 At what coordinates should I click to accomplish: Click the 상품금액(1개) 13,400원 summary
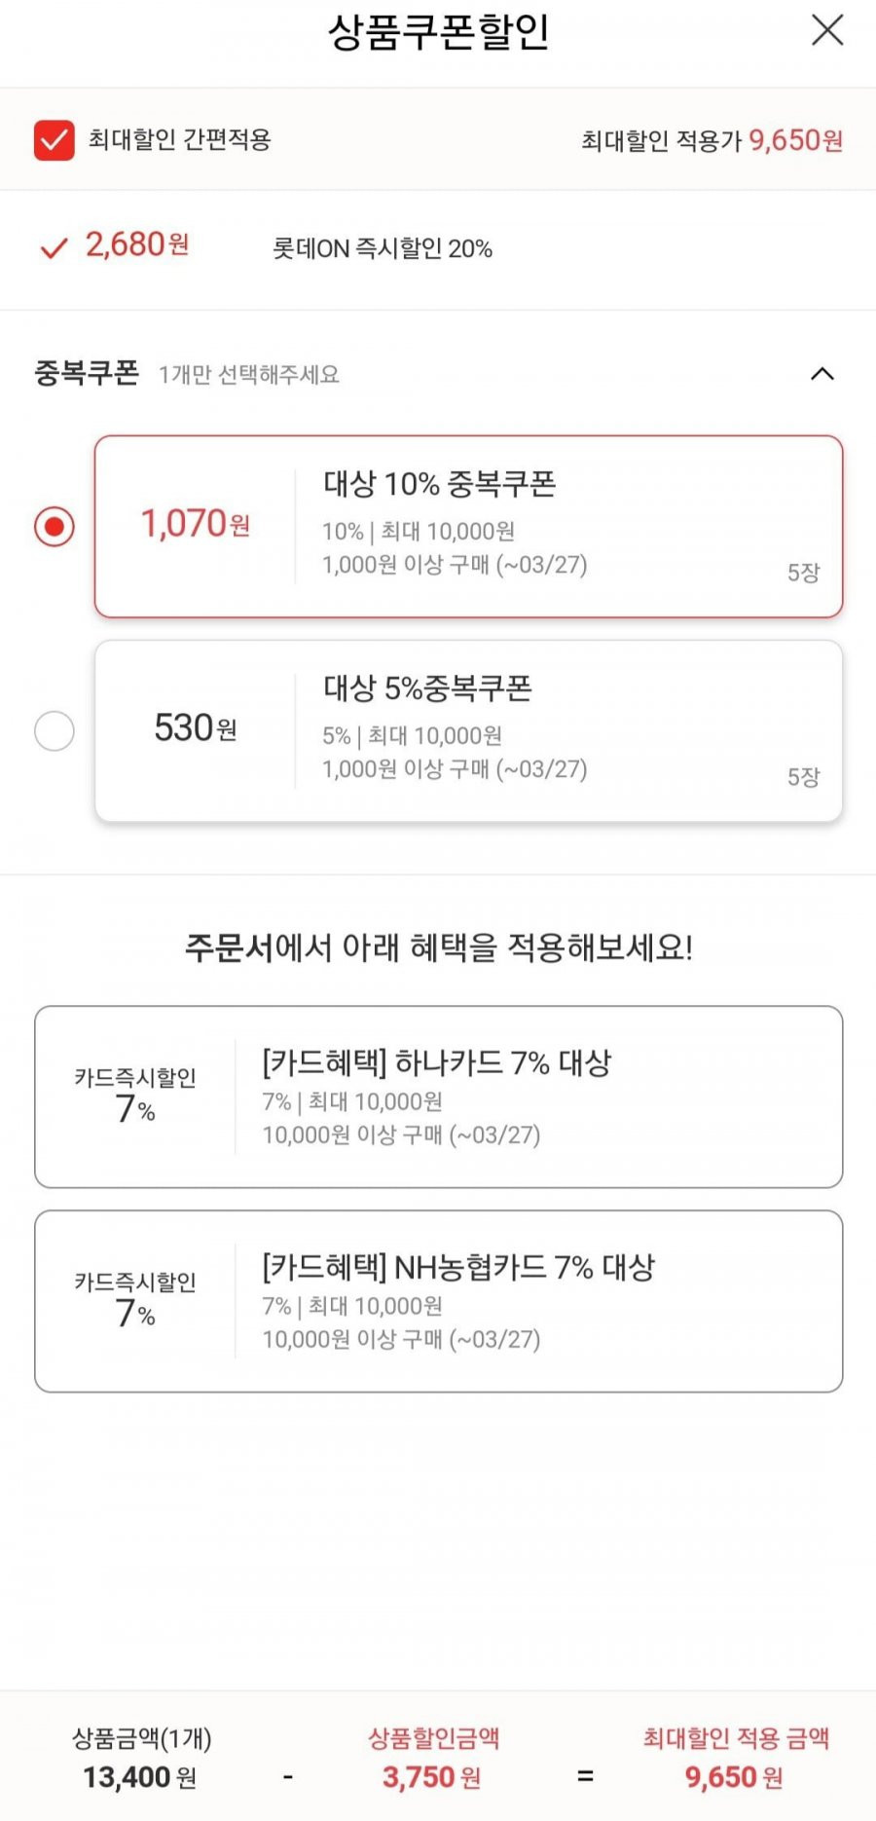pos(141,1759)
